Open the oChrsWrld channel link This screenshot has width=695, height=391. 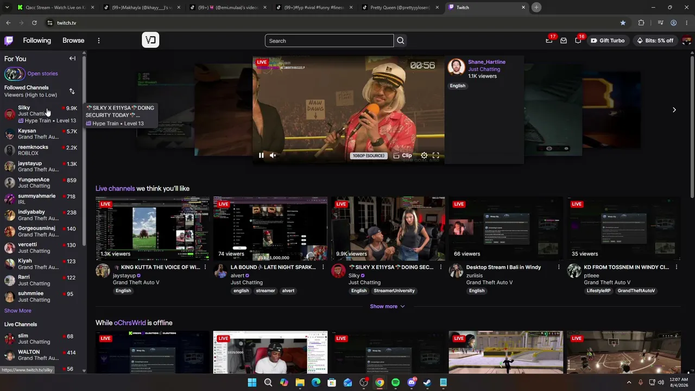pyautogui.click(x=130, y=323)
